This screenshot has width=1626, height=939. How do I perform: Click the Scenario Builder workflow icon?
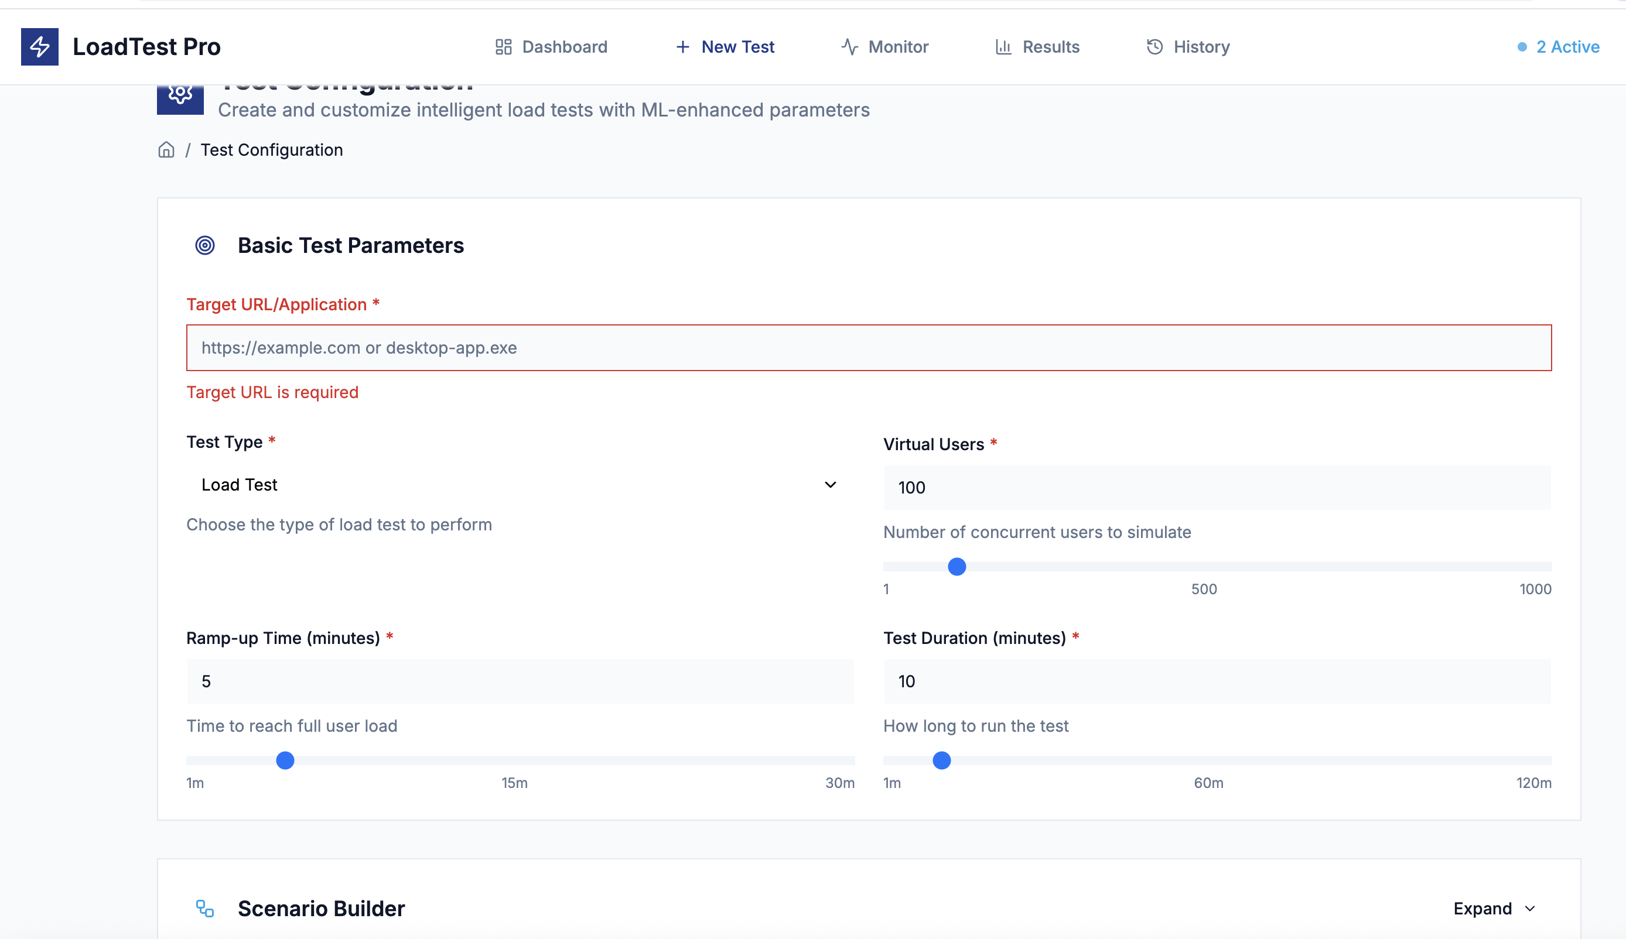click(x=205, y=908)
